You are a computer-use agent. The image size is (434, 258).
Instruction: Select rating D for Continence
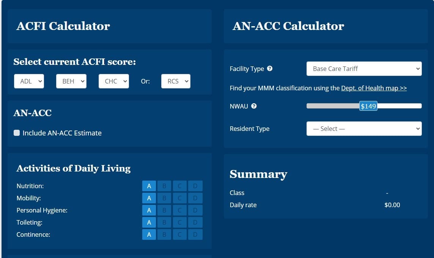pos(195,234)
